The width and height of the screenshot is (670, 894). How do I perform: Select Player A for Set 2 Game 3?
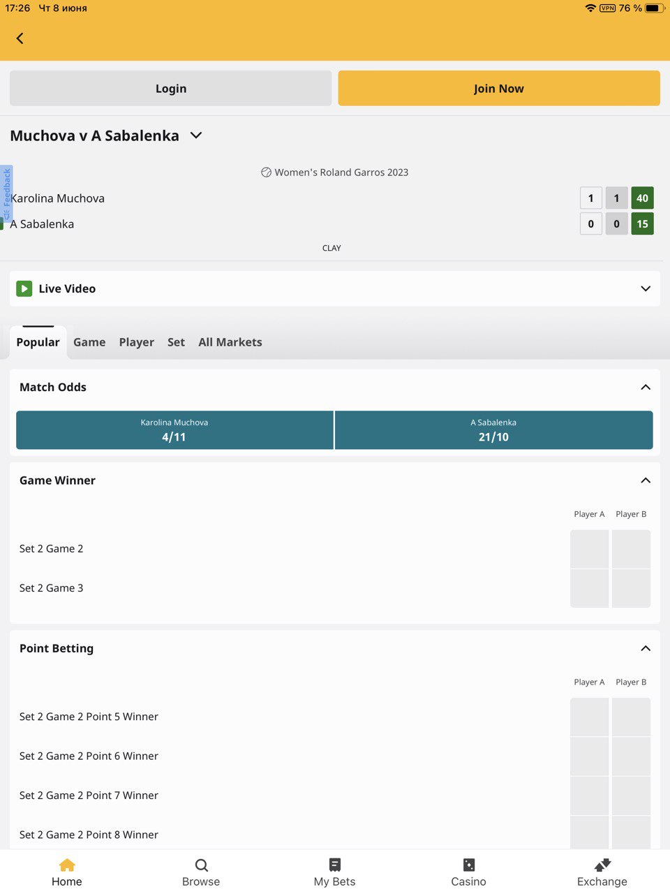tap(590, 588)
